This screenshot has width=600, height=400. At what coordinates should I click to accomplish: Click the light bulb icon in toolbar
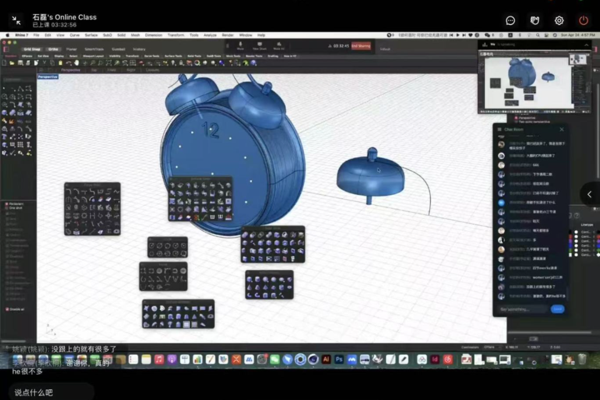[x=173, y=63]
